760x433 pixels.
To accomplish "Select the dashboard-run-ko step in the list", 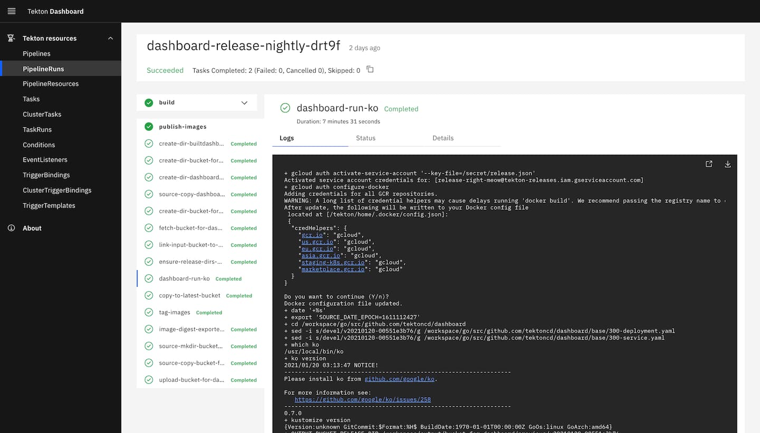I will [184, 278].
